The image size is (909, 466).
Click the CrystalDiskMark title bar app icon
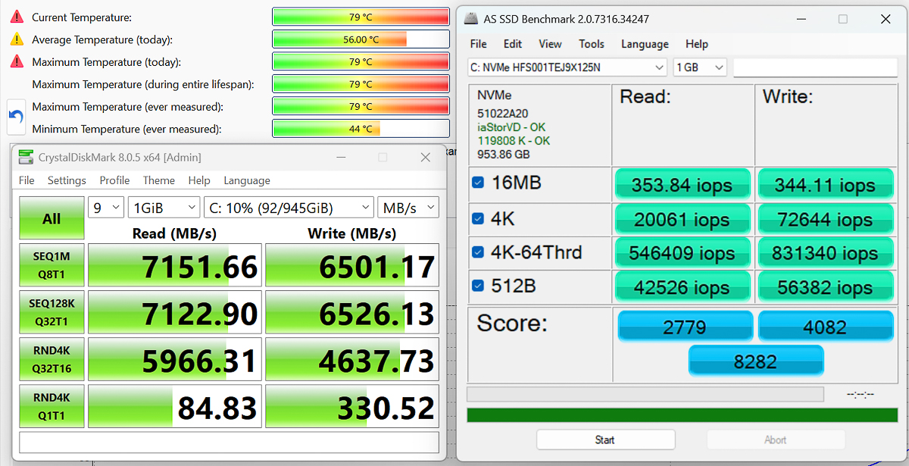pyautogui.click(x=26, y=158)
